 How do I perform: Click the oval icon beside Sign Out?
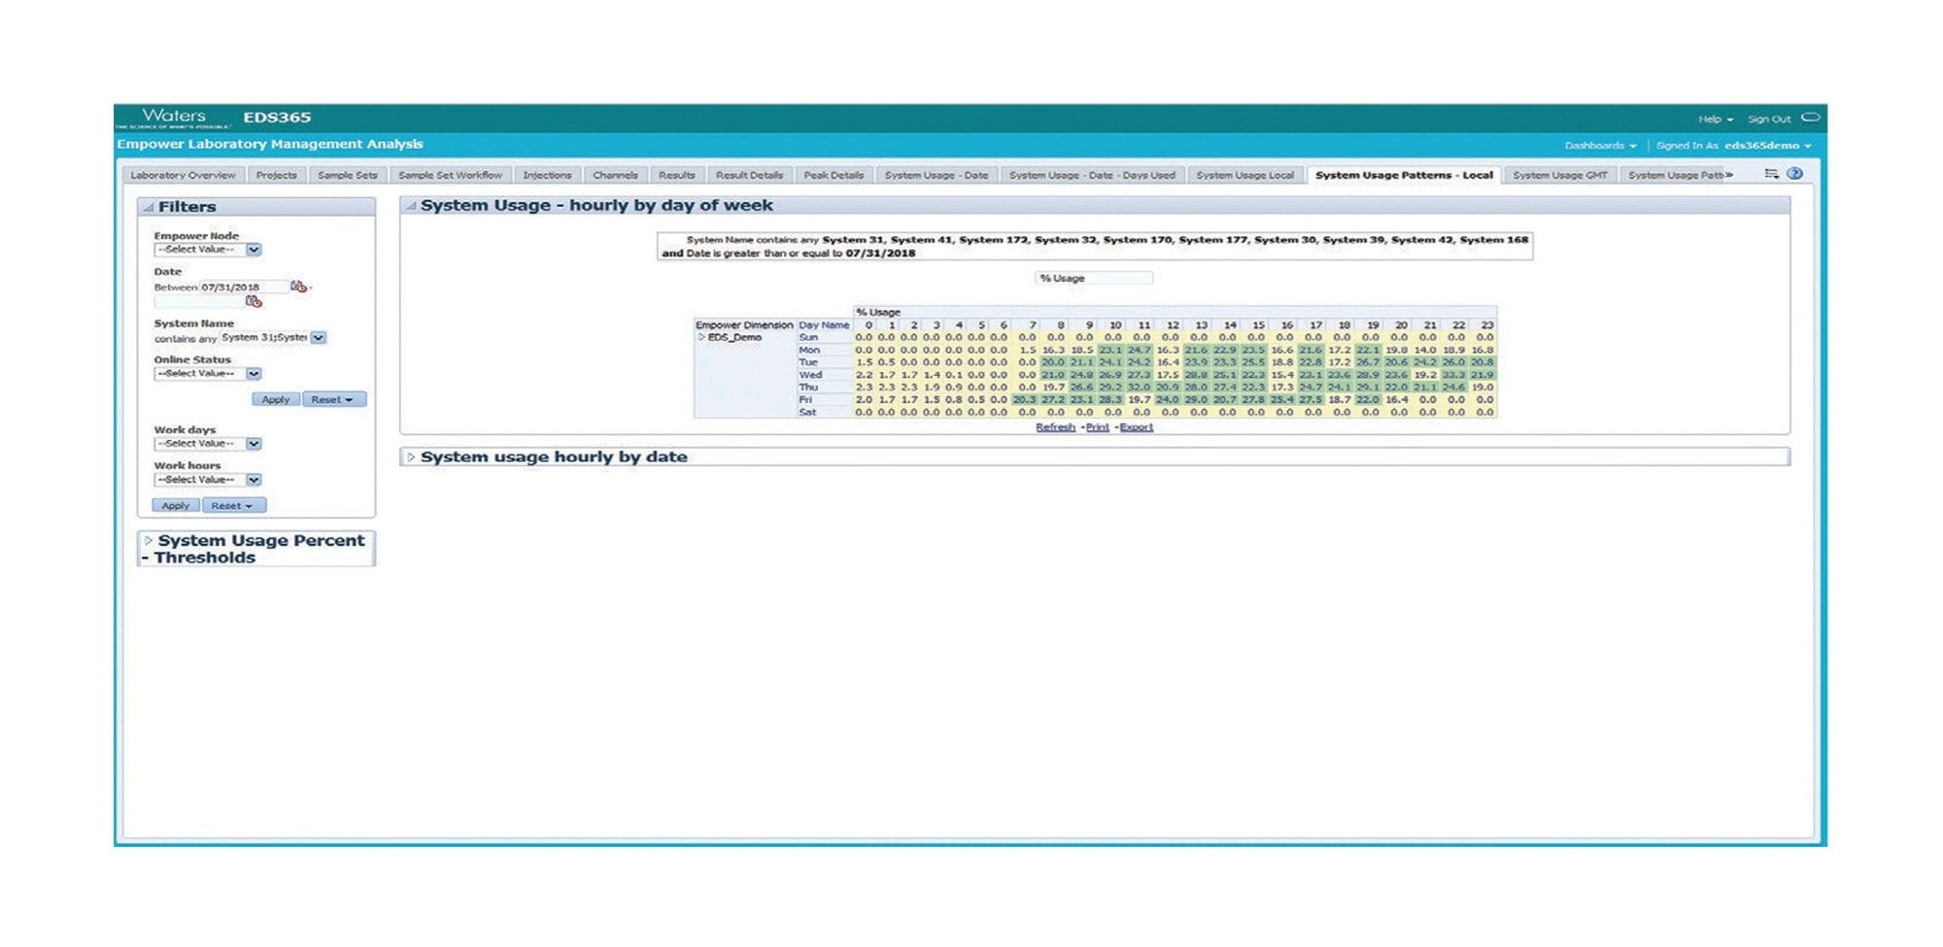tap(1811, 118)
